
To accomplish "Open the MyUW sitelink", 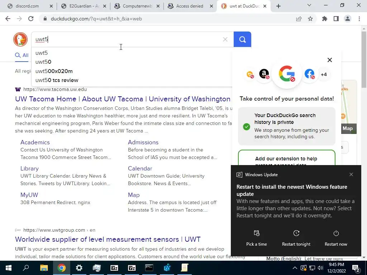I will point(29,195).
